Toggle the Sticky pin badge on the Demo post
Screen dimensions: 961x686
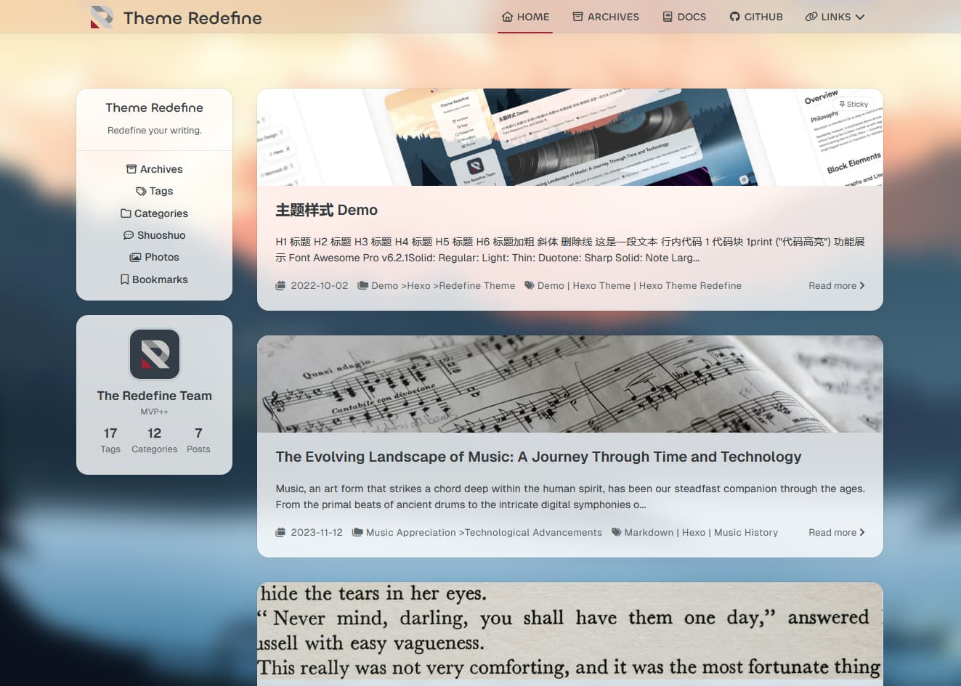[x=853, y=104]
